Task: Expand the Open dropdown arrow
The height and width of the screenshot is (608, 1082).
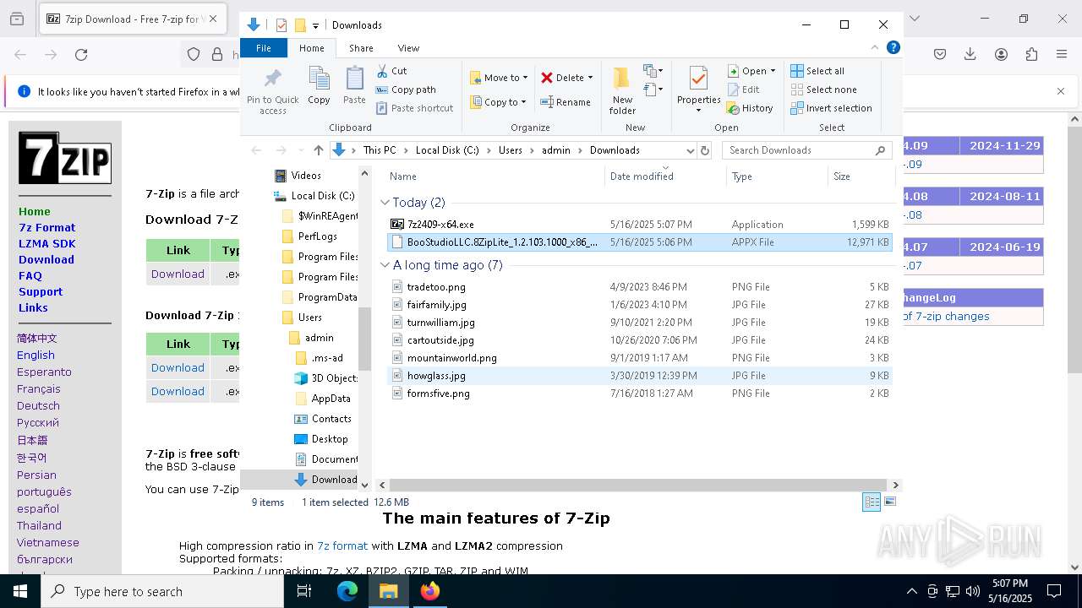Action: pos(773,71)
